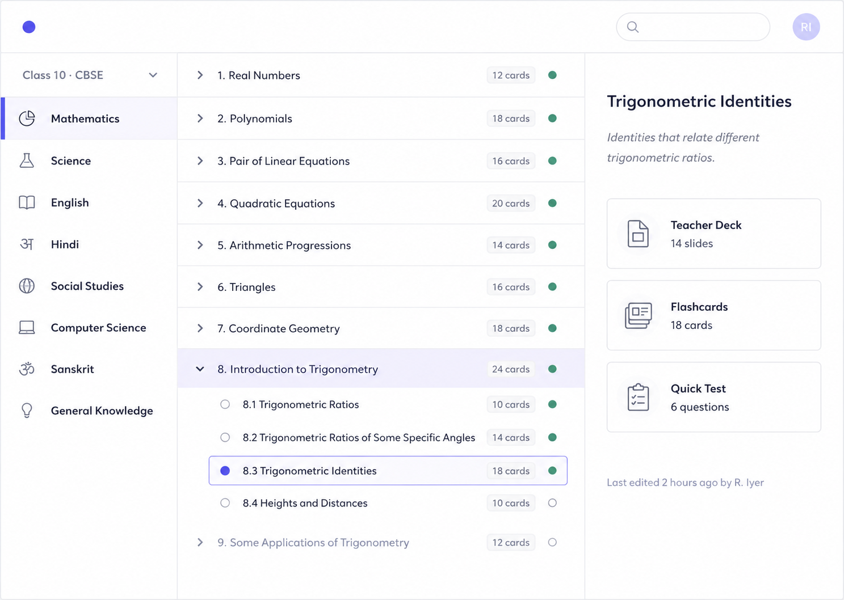Expand chapter 6. Triangles
The image size is (844, 600).
[200, 286]
